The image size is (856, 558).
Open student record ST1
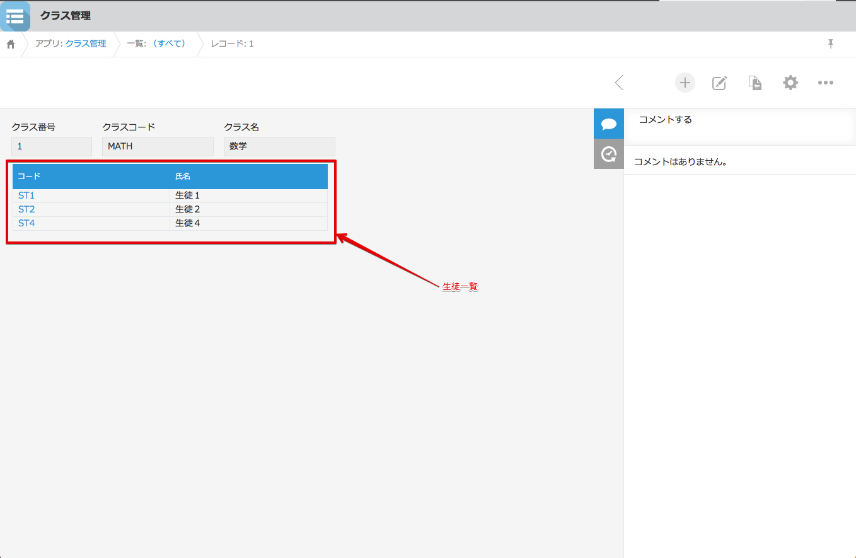[26, 195]
